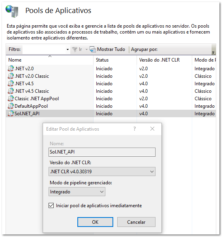
Task: Select the Sol.NET_API row name
Action: pyautogui.click(x=27, y=114)
